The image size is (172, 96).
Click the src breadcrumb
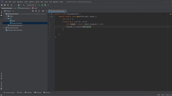pyautogui.click(x=15, y=8)
